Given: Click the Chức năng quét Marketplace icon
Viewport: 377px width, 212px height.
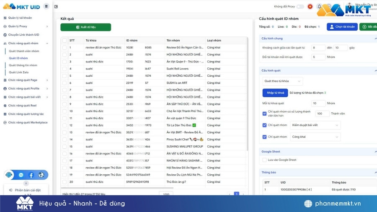Looking at the screenshot, I should (x=5, y=123).
